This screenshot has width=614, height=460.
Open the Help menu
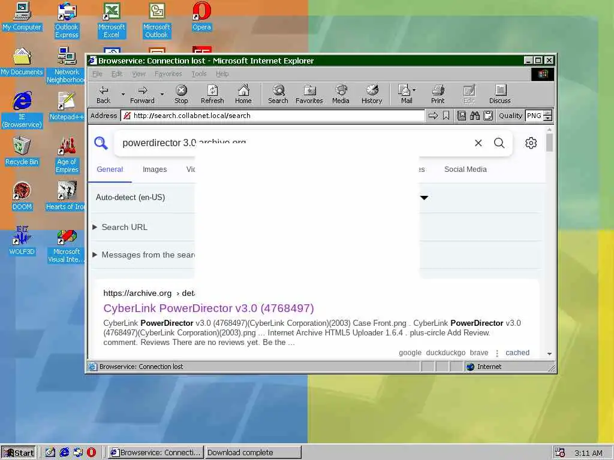point(222,74)
